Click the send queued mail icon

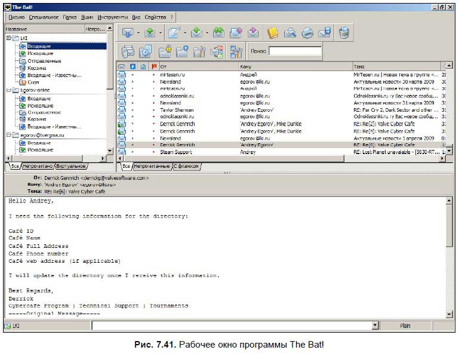150,32
